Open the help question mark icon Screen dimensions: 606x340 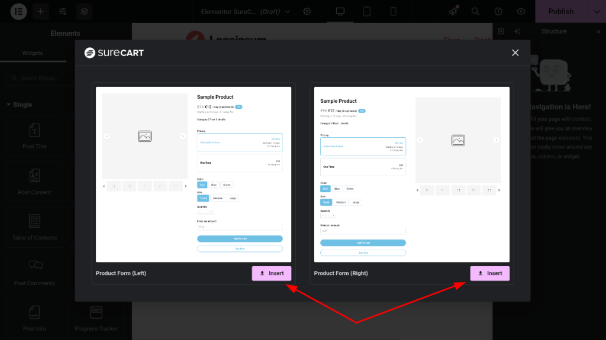[498, 11]
